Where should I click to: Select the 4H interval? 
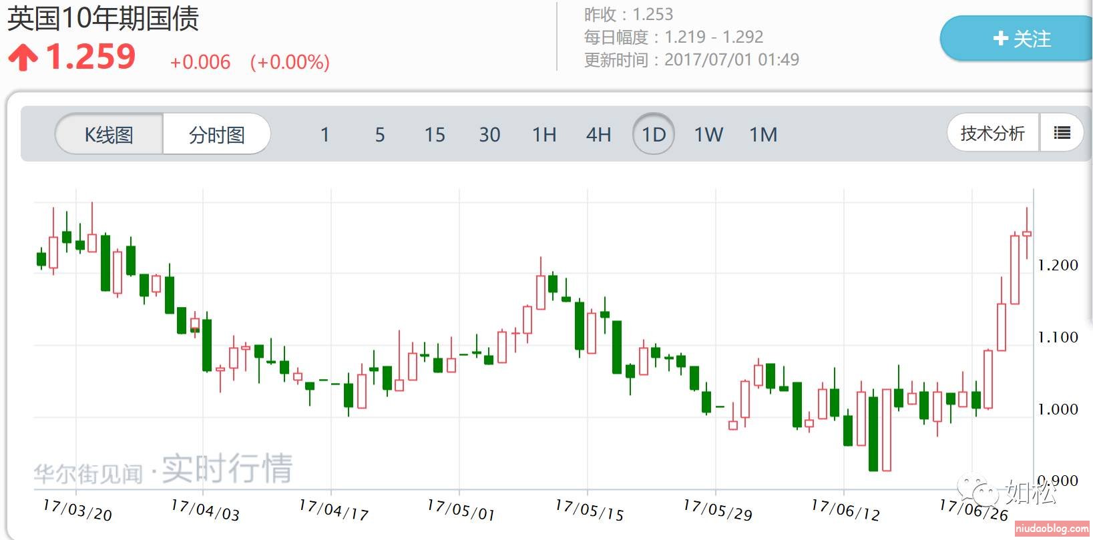(x=599, y=135)
